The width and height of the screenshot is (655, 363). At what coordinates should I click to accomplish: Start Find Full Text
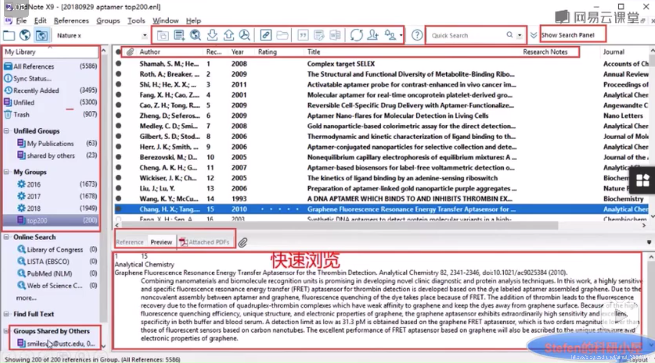coord(245,35)
